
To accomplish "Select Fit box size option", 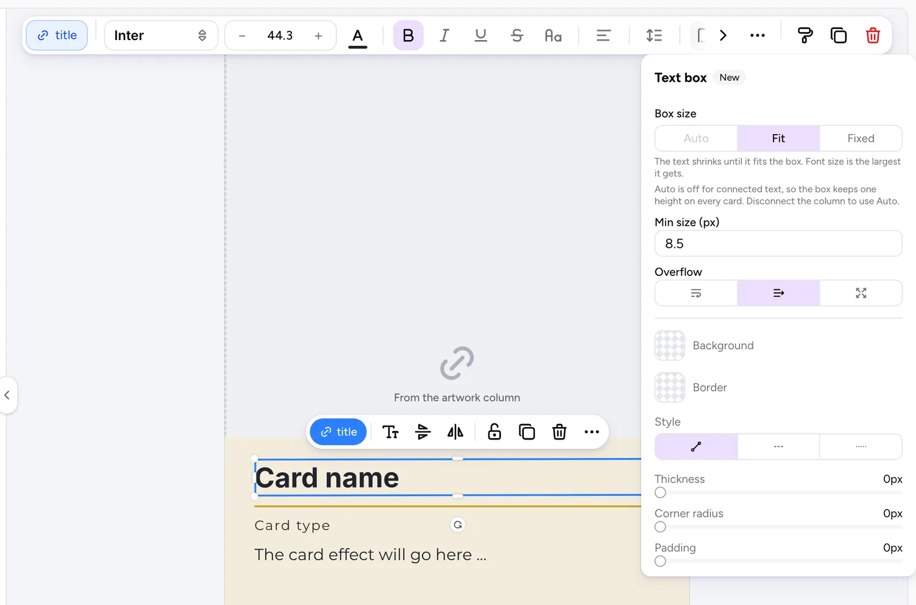I will (779, 139).
